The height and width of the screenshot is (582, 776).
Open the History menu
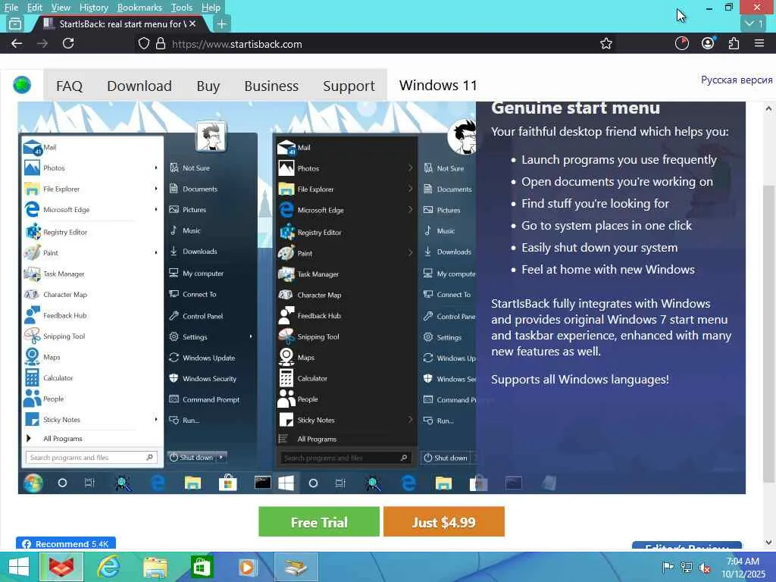(x=93, y=8)
